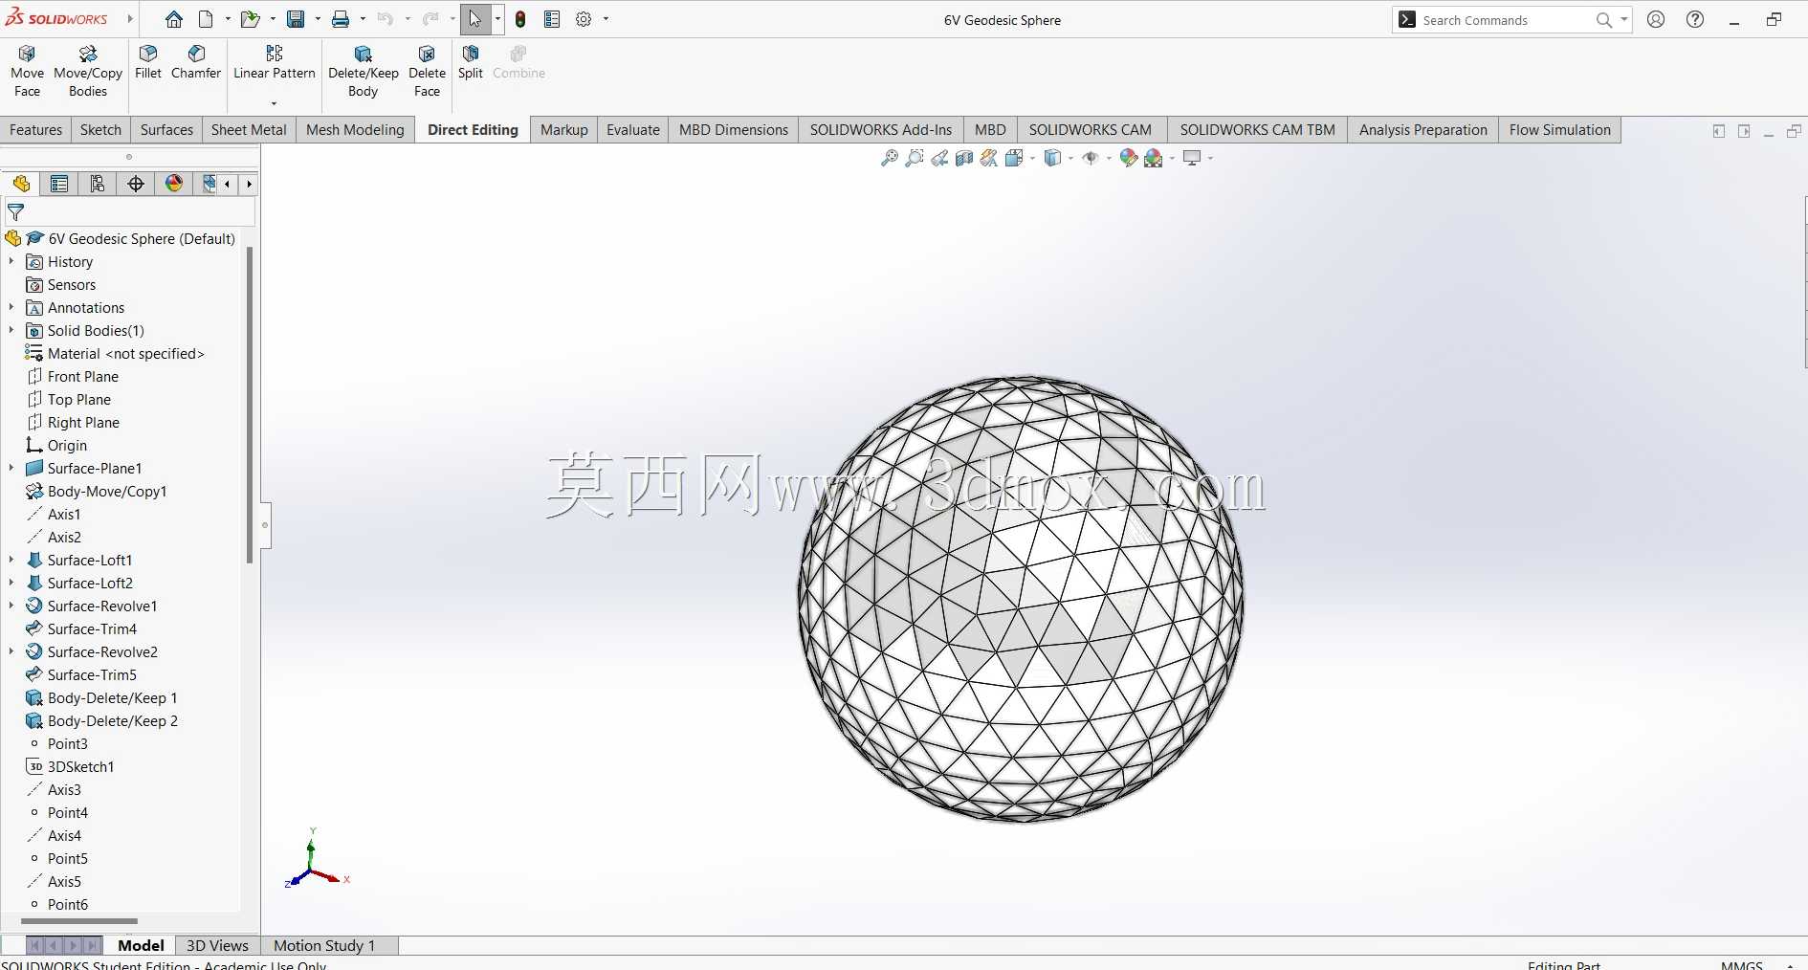Switch to the PropertyManager tab
Viewport: 1808px width, 970px height.
point(59,184)
